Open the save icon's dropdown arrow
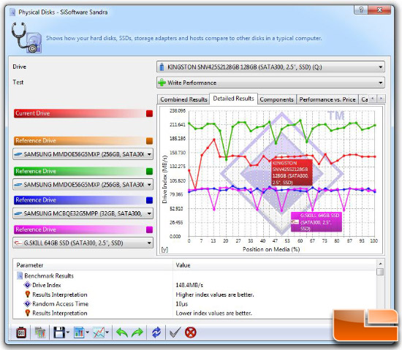Viewport: 402px width, 350px height. point(68,332)
